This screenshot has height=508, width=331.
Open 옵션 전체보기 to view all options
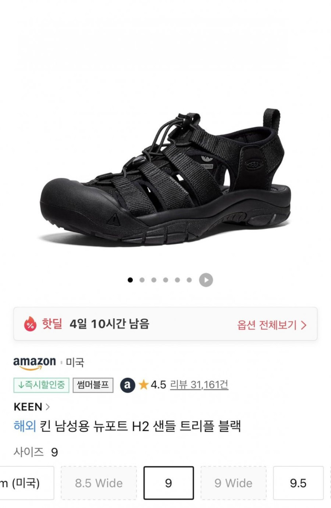(272, 325)
